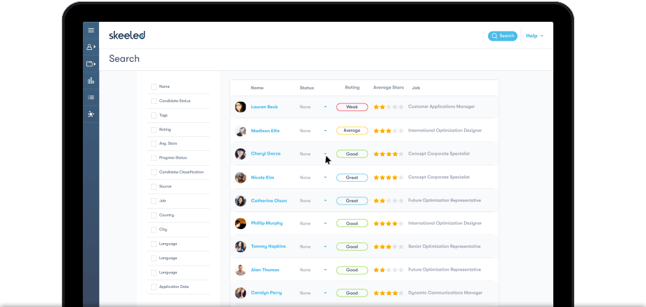Click the blue Search button
The width and height of the screenshot is (646, 307).
coord(503,36)
